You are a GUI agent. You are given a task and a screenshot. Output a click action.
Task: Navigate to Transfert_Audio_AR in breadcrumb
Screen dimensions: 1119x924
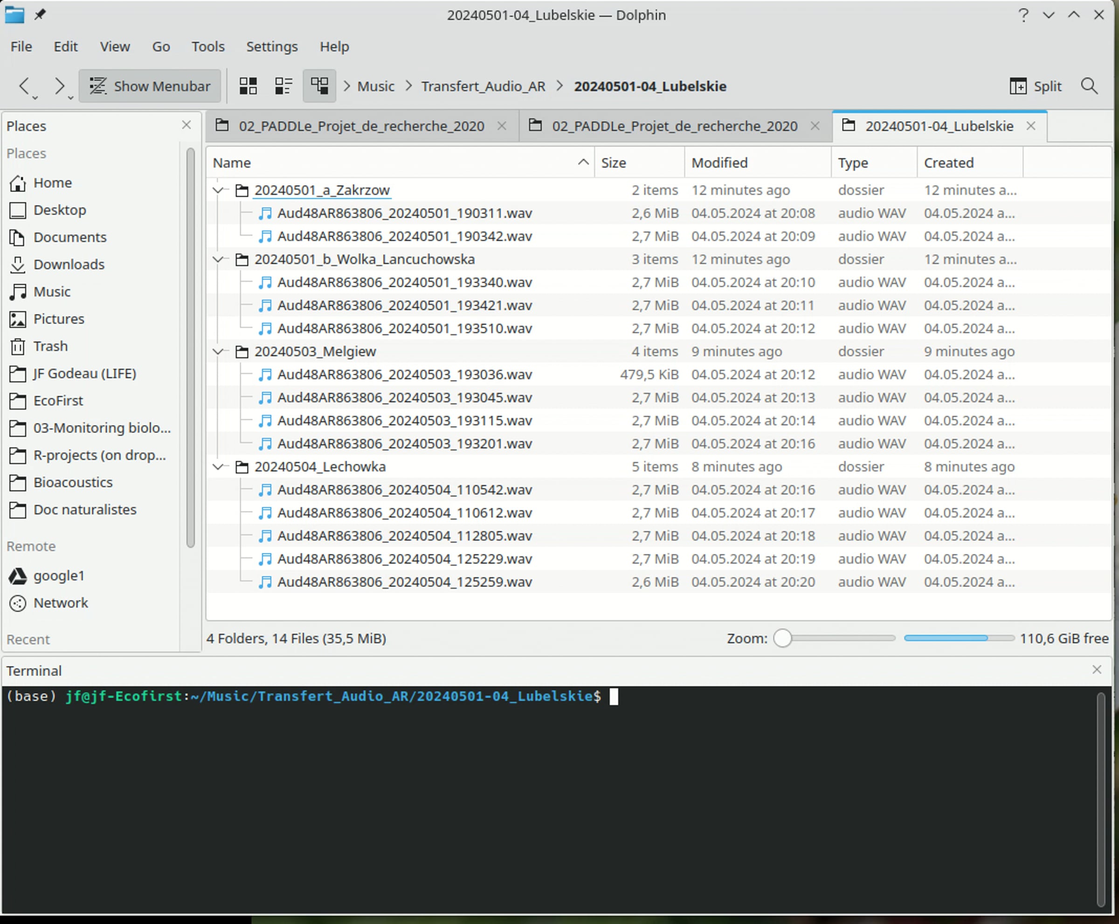483,86
